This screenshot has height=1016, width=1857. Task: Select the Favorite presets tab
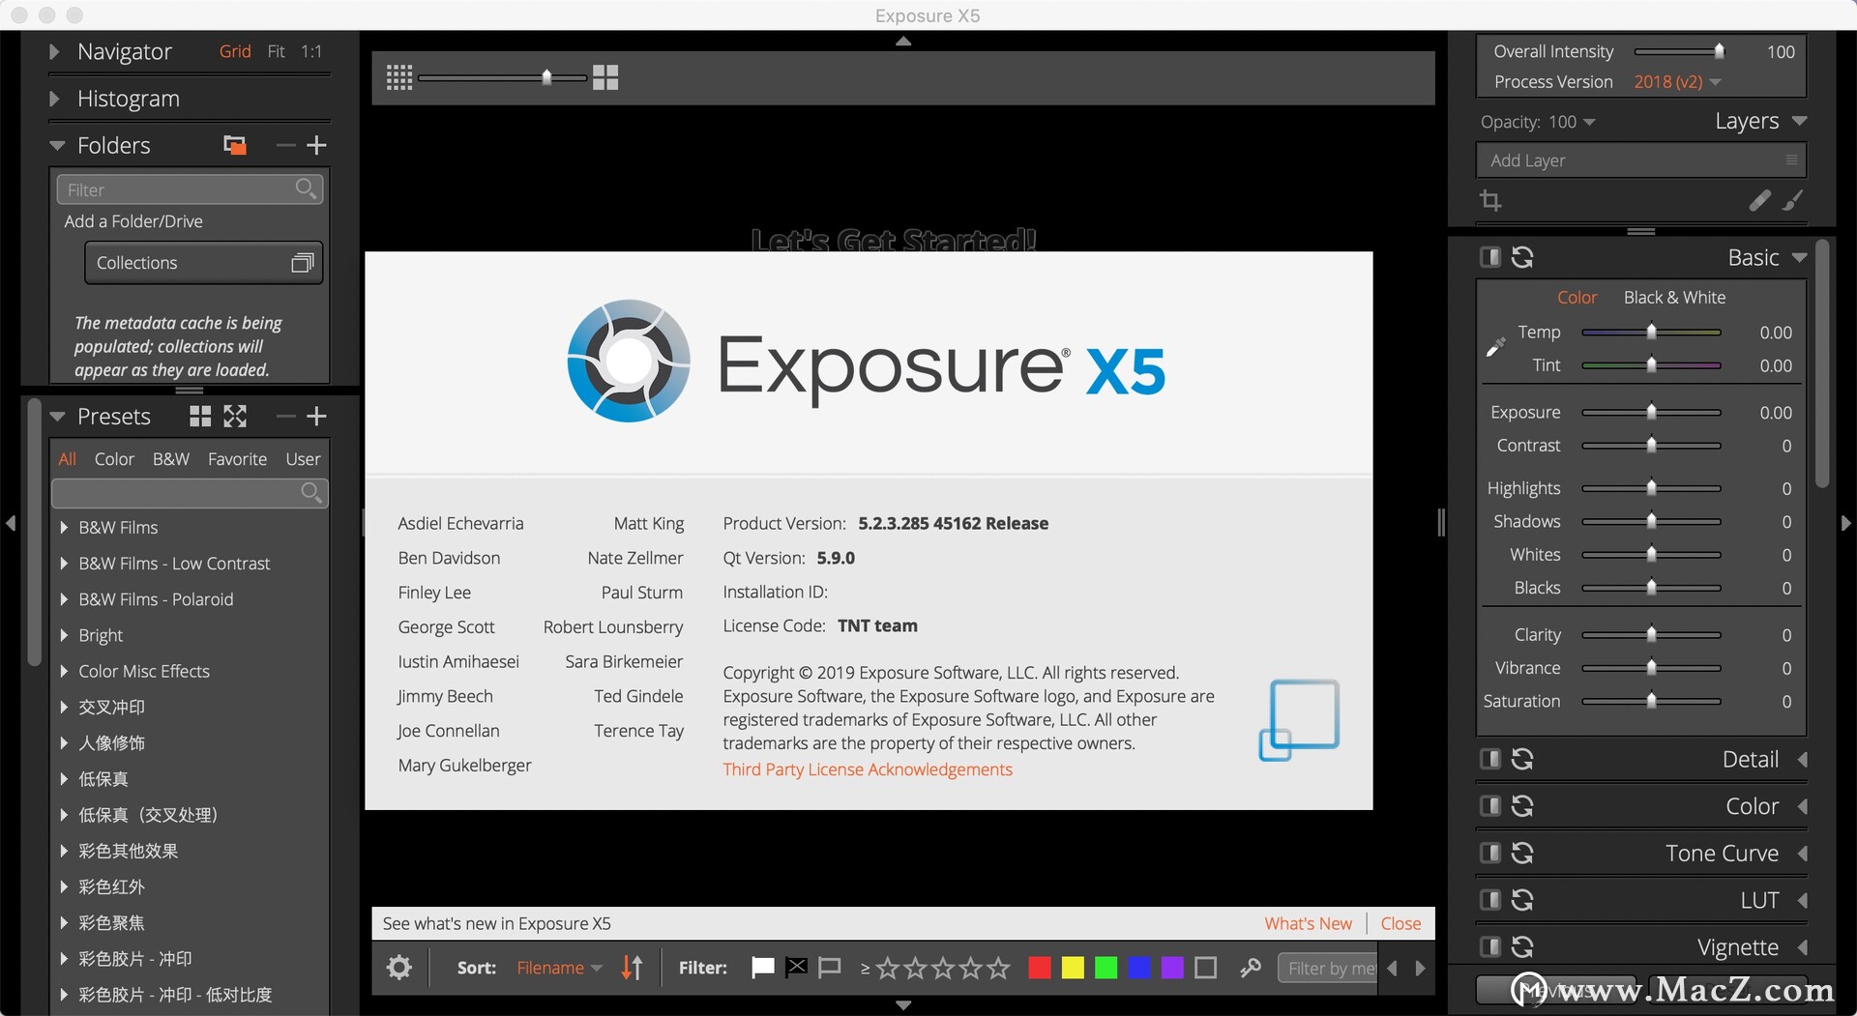237,459
